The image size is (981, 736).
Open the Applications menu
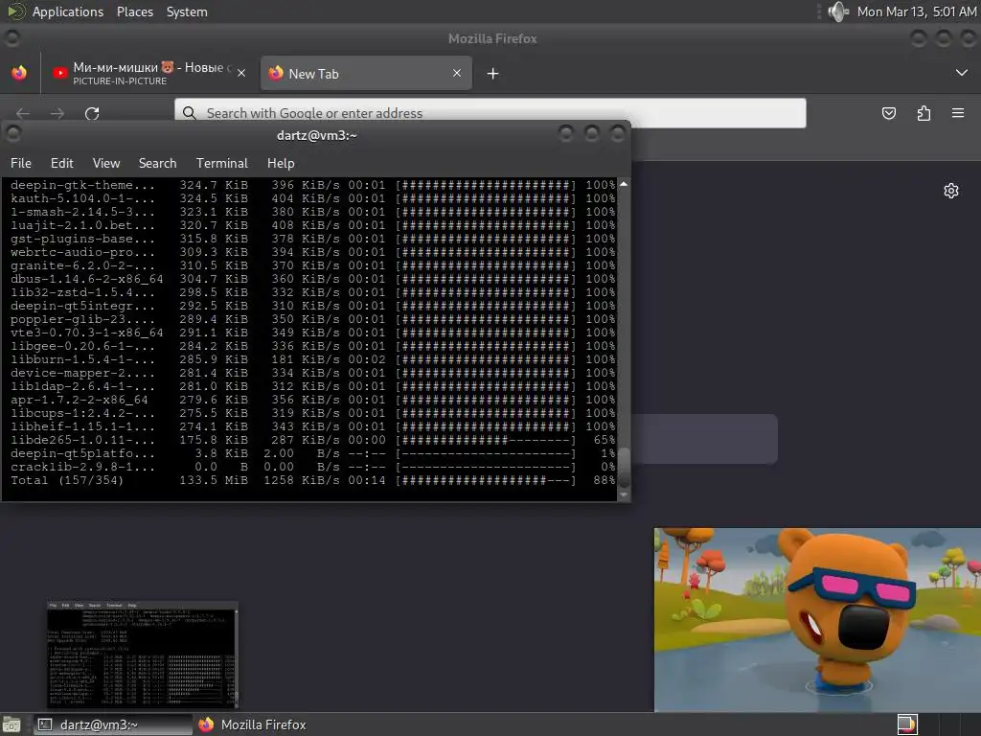tap(68, 11)
